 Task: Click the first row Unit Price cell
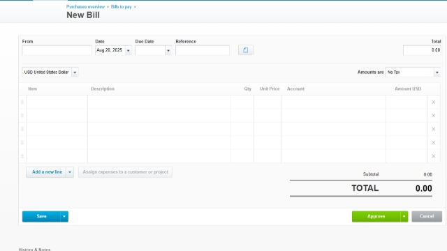pyautogui.click(x=267, y=102)
